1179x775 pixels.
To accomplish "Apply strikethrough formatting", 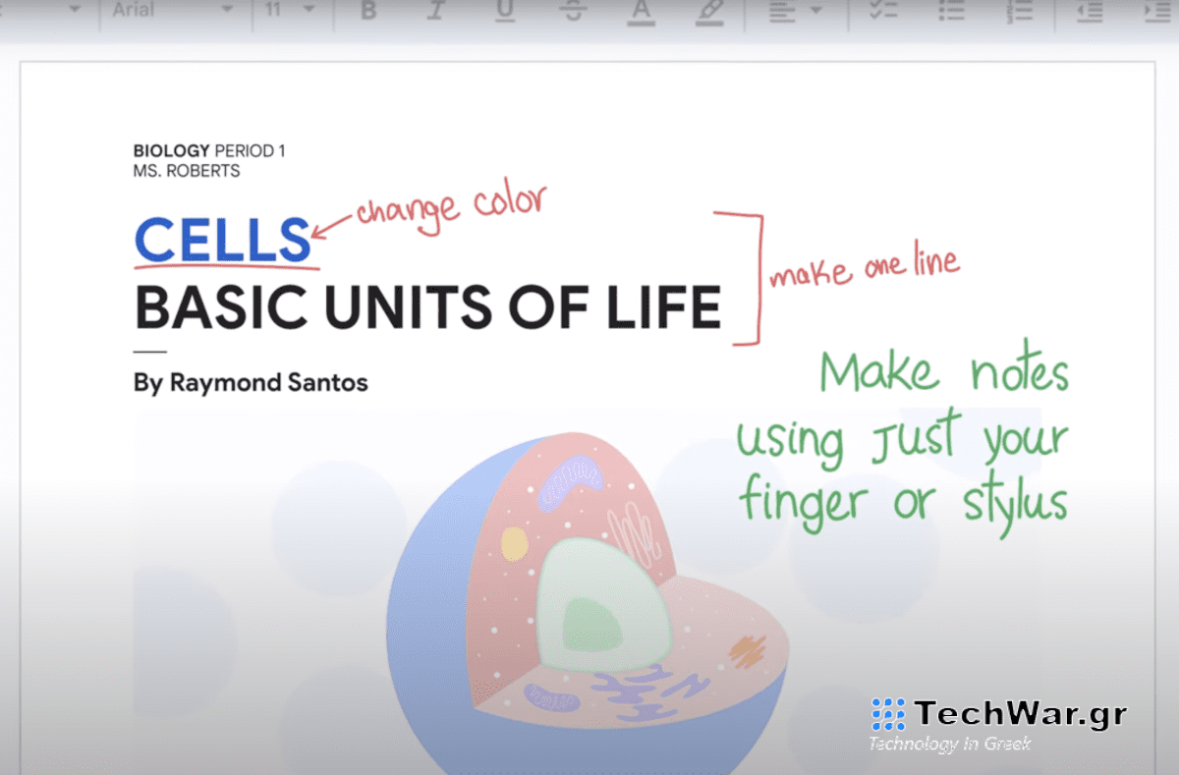I will pyautogui.click(x=573, y=11).
